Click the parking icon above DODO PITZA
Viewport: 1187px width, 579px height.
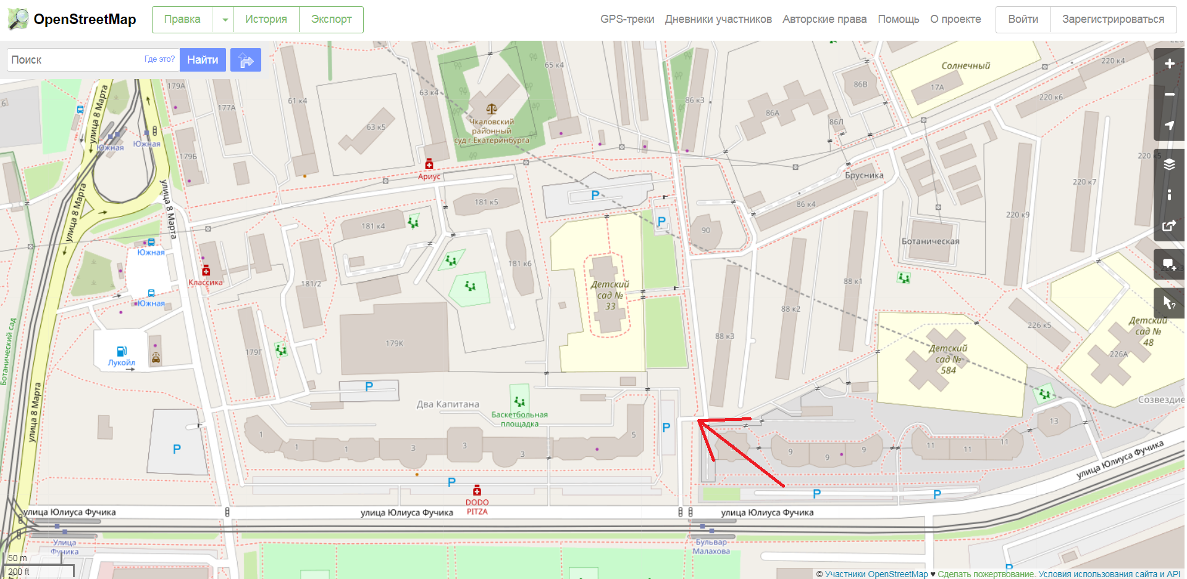pyautogui.click(x=451, y=483)
